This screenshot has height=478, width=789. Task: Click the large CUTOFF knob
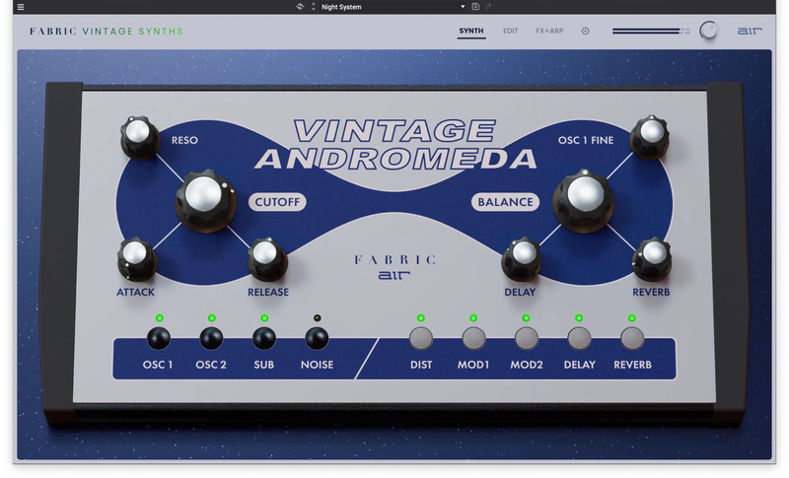click(205, 200)
